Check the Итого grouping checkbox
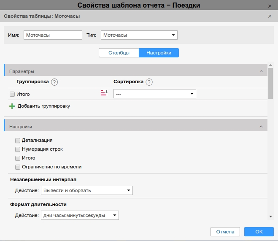Screen dimensions: 278x241 (12, 94)
